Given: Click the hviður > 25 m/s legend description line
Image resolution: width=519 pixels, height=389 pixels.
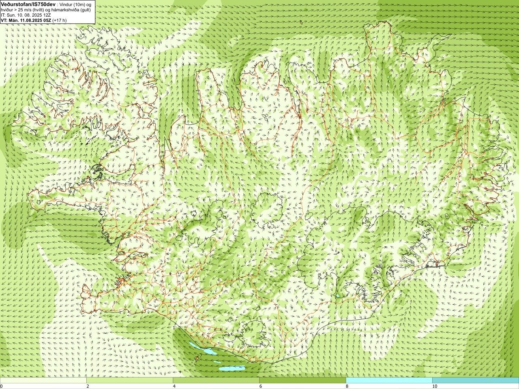Looking at the screenshot, I should (46, 9).
